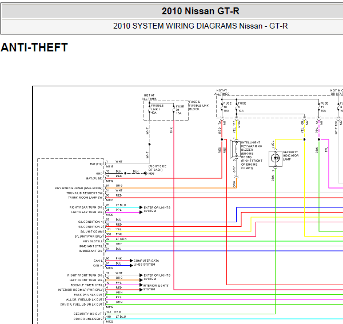Click the Fuse 10 10A symbol
The image size is (343, 324).
222,107
